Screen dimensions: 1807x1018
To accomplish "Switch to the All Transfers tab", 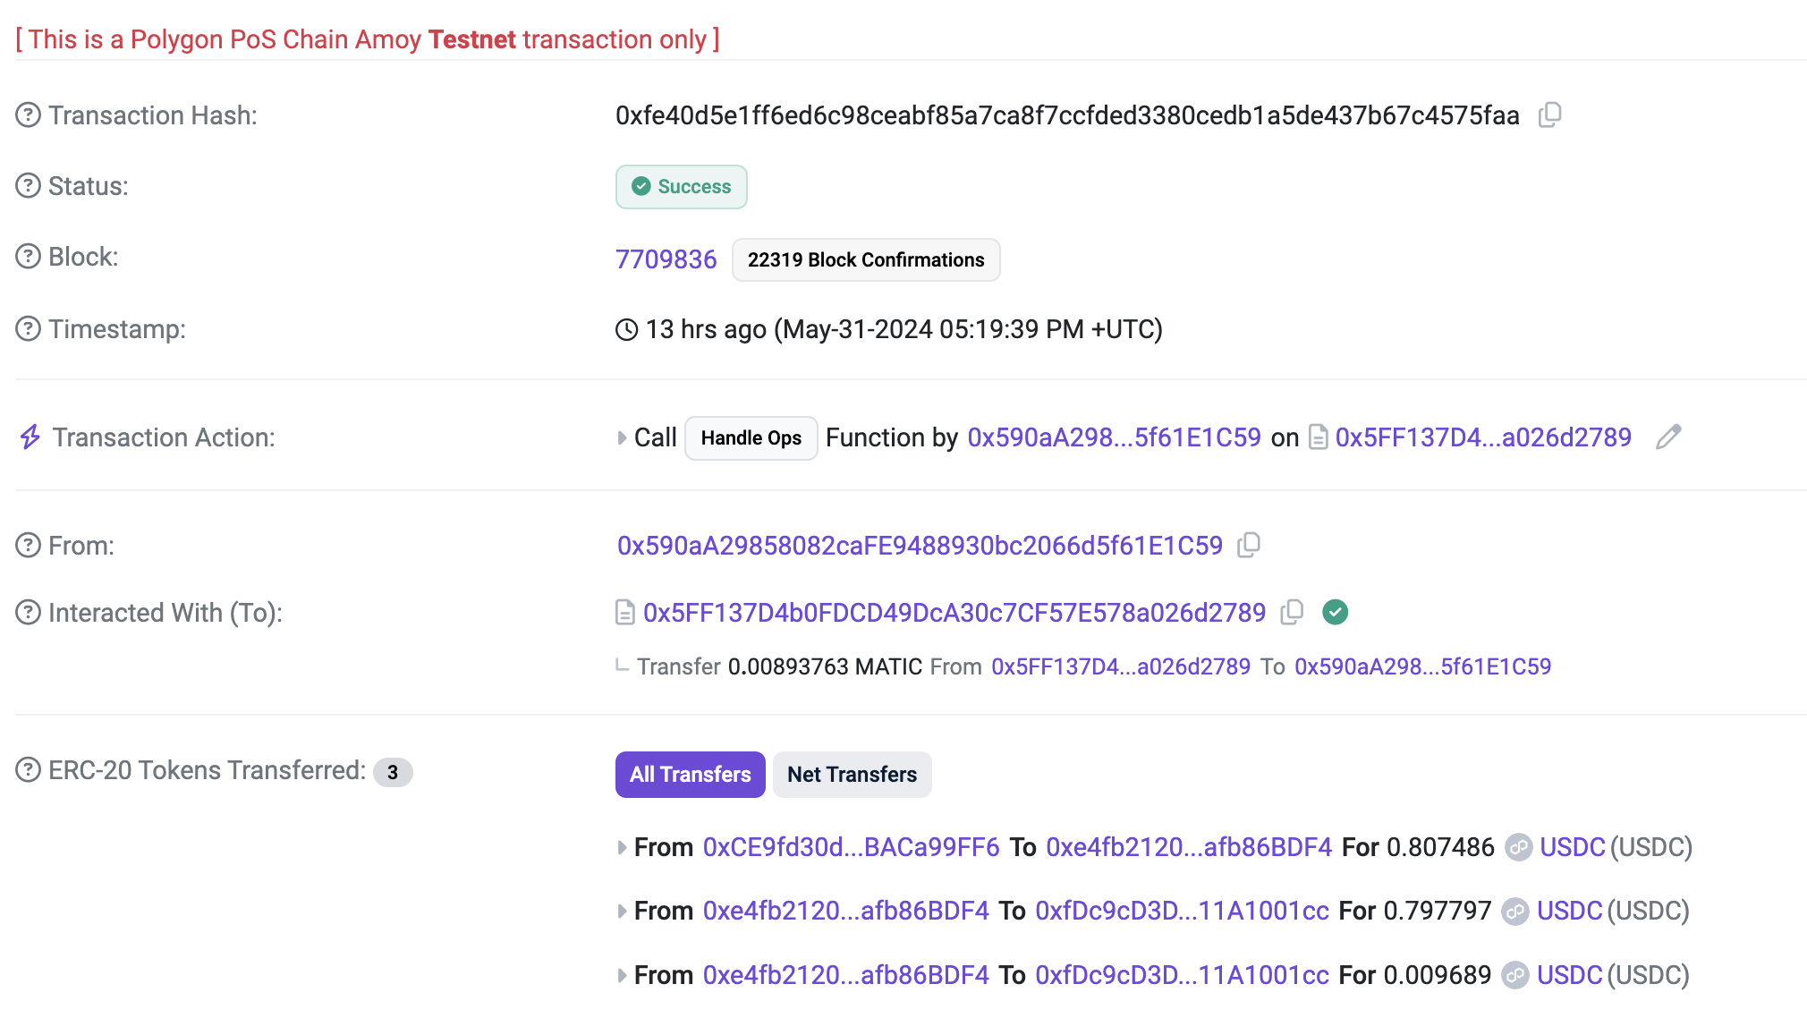I will click(690, 775).
